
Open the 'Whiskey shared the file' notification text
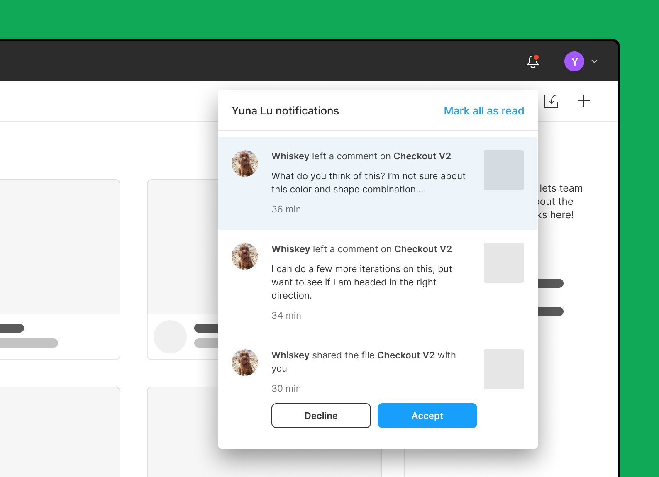[x=364, y=362]
